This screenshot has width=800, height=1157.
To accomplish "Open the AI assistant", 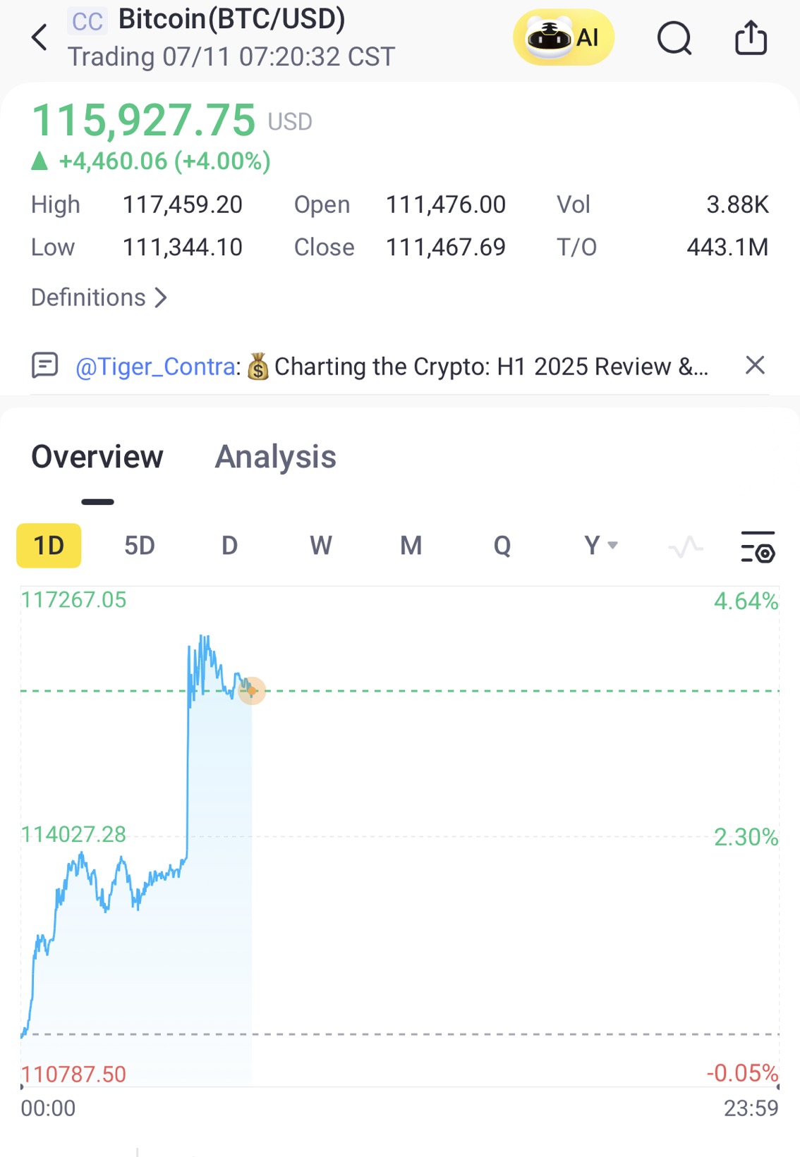I will [563, 37].
